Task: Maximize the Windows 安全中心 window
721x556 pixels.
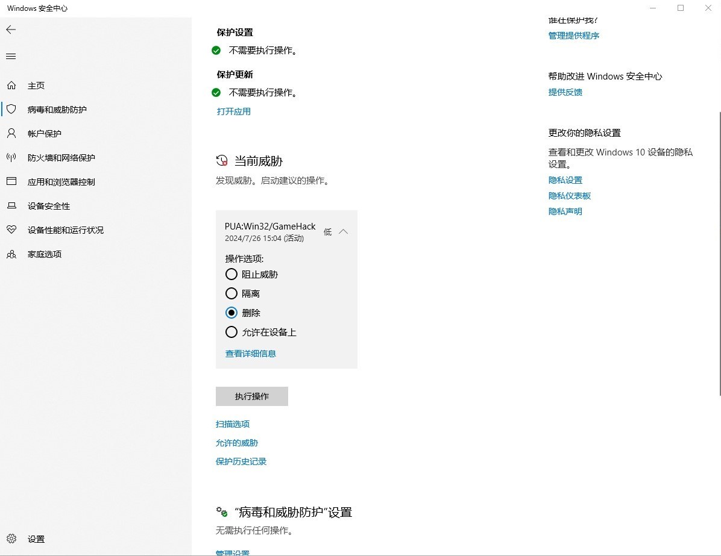Action: pos(681,8)
